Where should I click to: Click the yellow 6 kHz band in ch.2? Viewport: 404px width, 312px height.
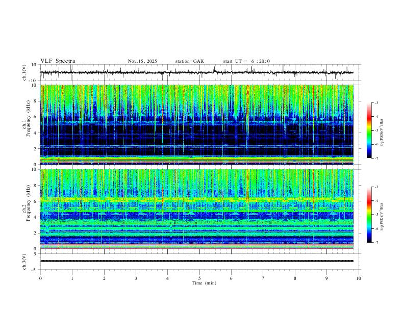tap(197, 199)
